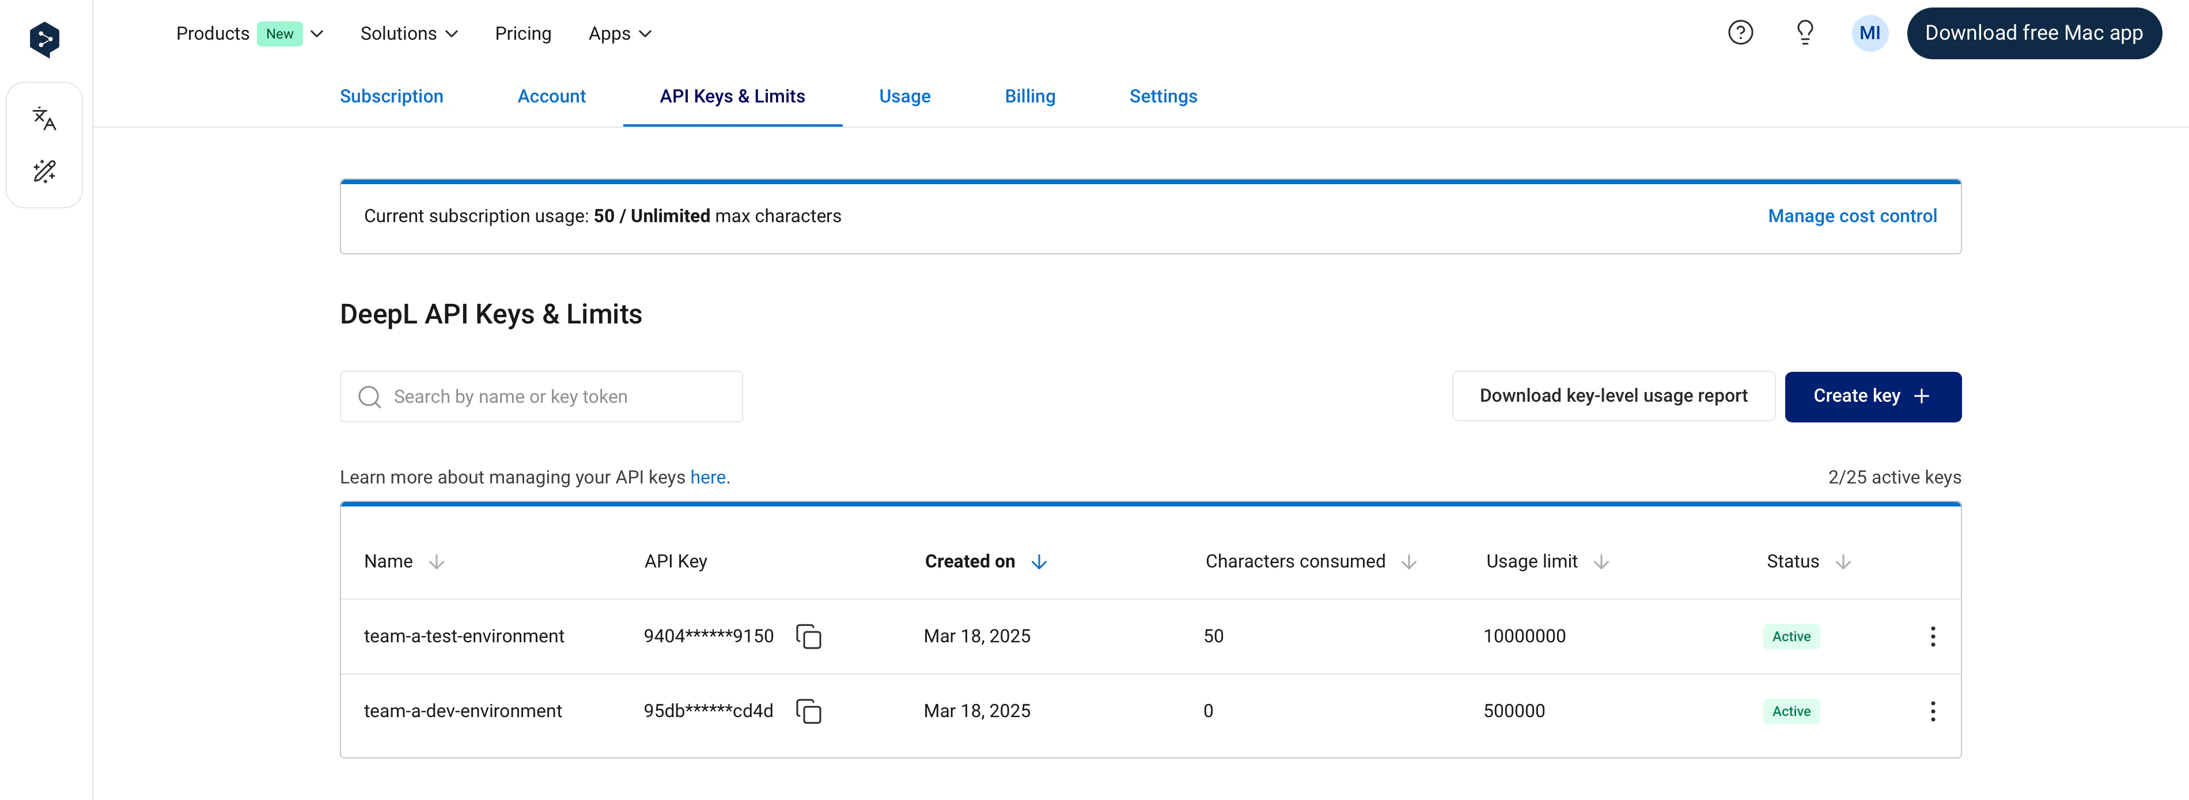Expand the Solutions dropdown menu
Screen dimensions: 2189x800
409,34
